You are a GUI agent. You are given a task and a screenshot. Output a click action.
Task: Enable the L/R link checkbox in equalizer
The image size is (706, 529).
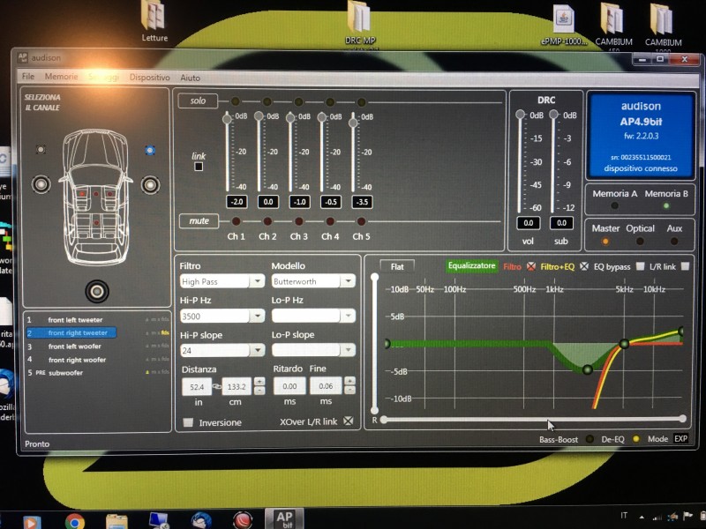coord(685,266)
